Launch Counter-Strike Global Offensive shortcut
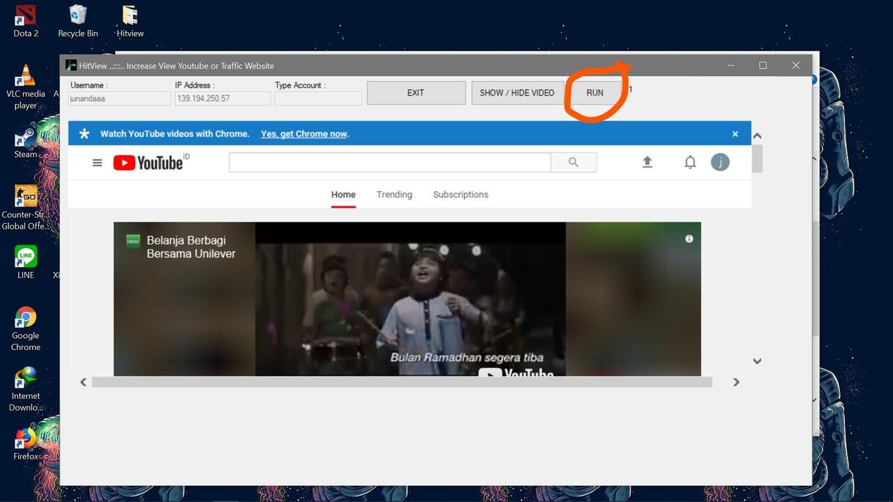The image size is (893, 502). [26, 207]
